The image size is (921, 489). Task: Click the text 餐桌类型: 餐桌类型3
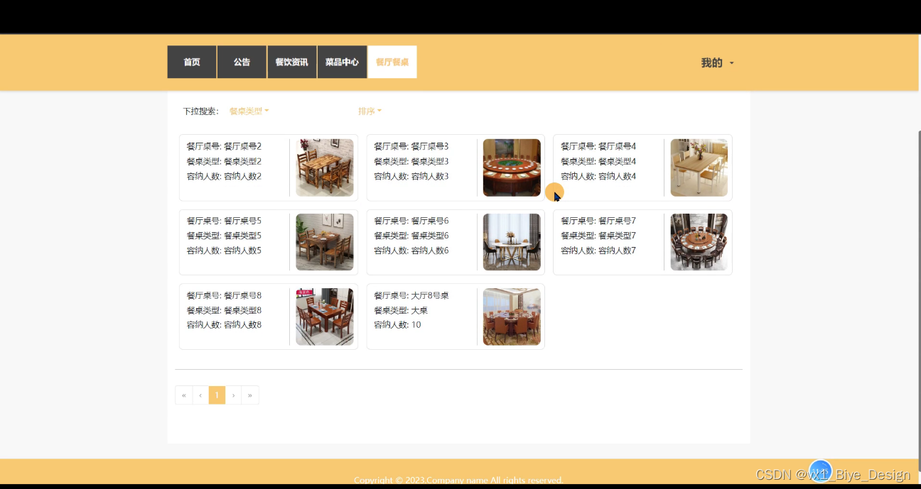411,161
